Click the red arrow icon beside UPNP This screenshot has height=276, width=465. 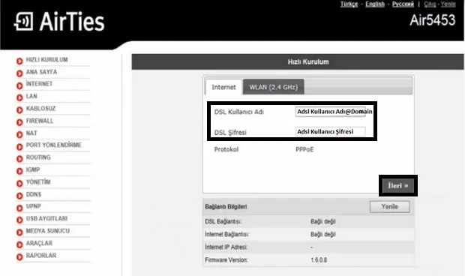point(19,208)
